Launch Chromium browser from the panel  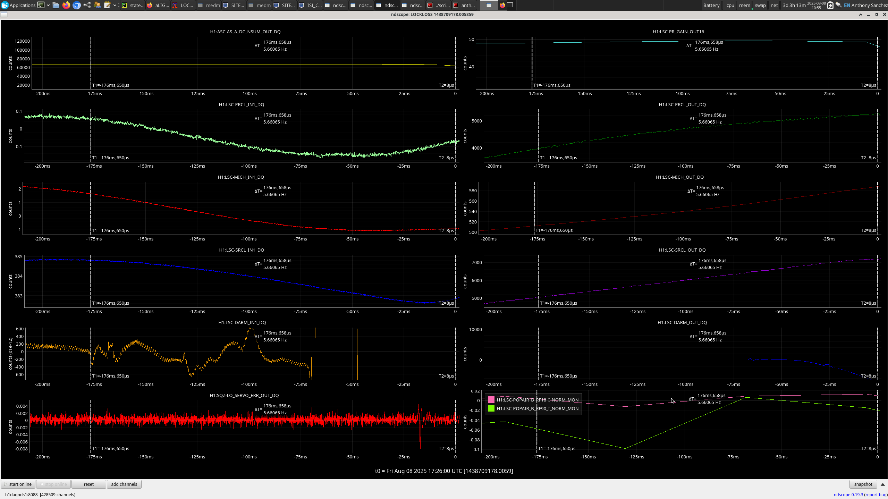77,5
